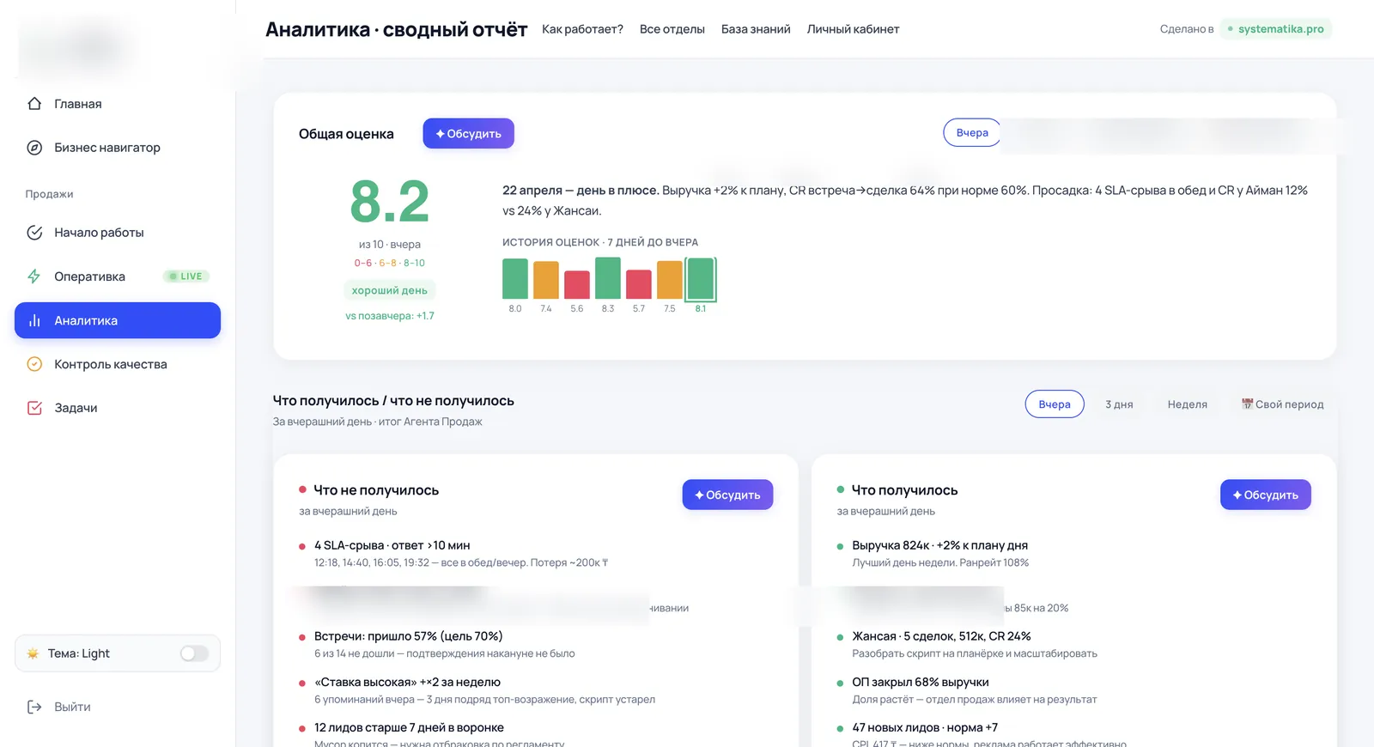The height and width of the screenshot is (747, 1374).
Task: Follow the systematika.pro link
Action: point(1276,29)
